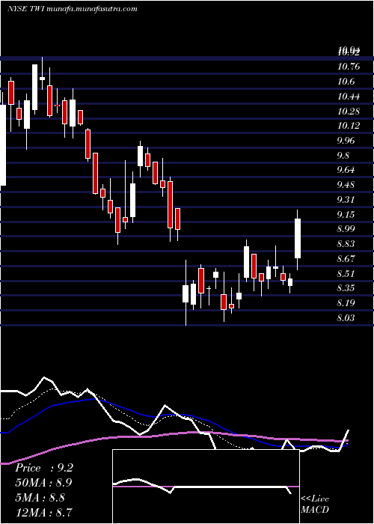The image size is (374, 524).
Task: Click the 9.96 price axis label
Action: coord(346,141)
